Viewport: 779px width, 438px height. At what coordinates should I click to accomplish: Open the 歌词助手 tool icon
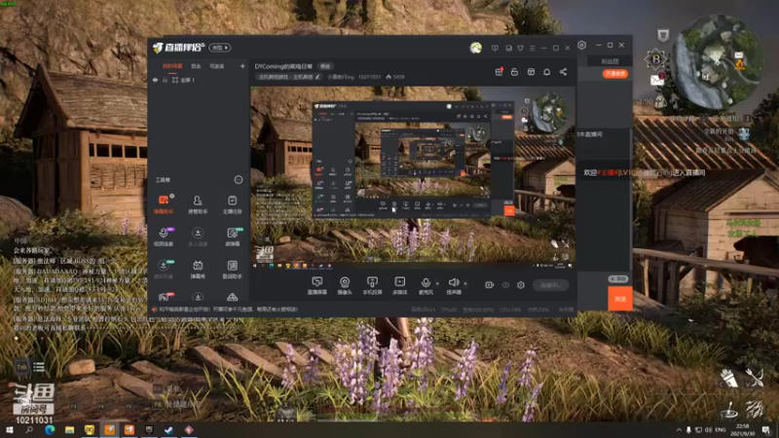tap(232, 270)
